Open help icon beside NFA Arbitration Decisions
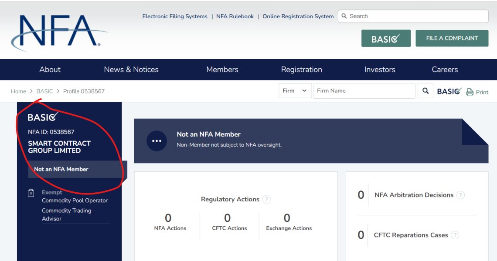This screenshot has width=497, height=261. [x=460, y=195]
